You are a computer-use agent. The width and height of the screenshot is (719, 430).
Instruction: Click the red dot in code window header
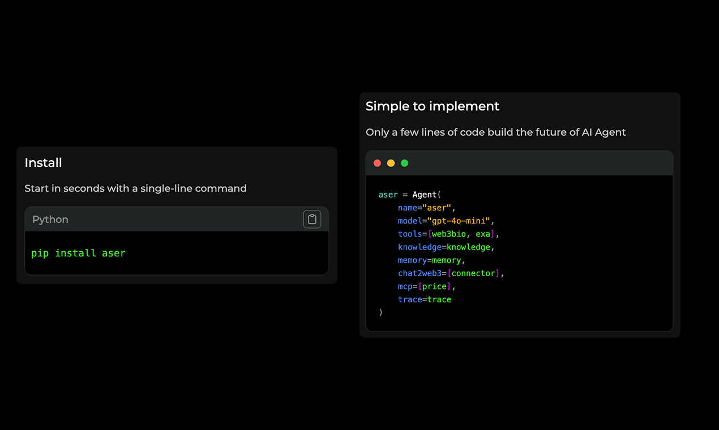tap(377, 163)
